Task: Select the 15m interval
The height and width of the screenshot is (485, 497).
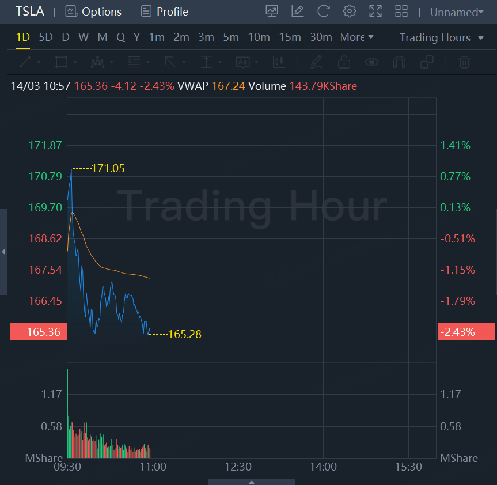Action: click(x=290, y=37)
